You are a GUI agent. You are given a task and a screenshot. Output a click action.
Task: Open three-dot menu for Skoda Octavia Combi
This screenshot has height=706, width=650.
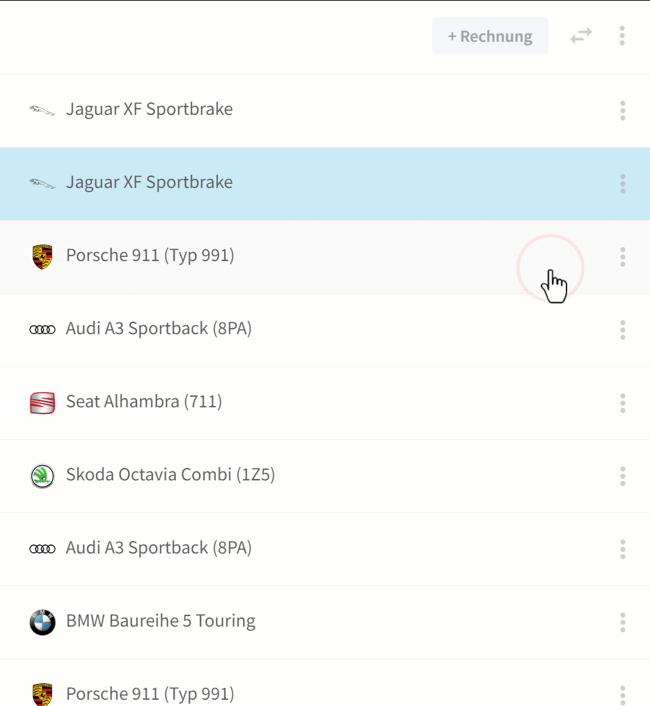[x=623, y=476]
